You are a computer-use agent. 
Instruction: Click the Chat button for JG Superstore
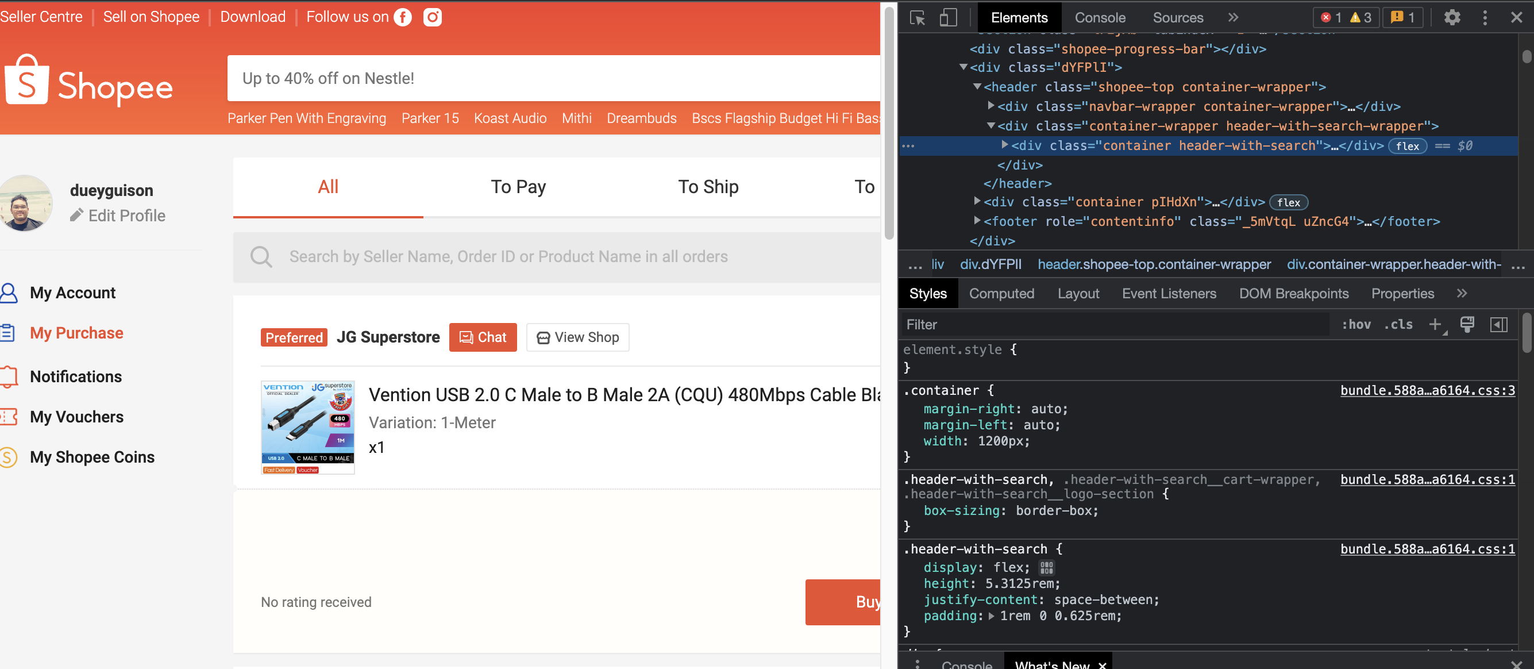[x=483, y=337]
